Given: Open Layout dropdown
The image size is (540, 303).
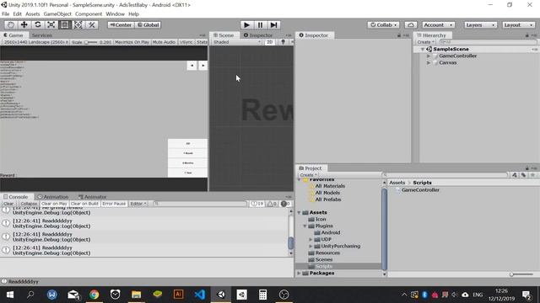Looking at the screenshot, I should coord(518,24).
